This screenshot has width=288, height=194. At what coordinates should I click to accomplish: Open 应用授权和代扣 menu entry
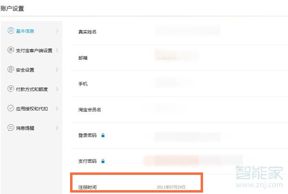pyautogui.click(x=32, y=109)
